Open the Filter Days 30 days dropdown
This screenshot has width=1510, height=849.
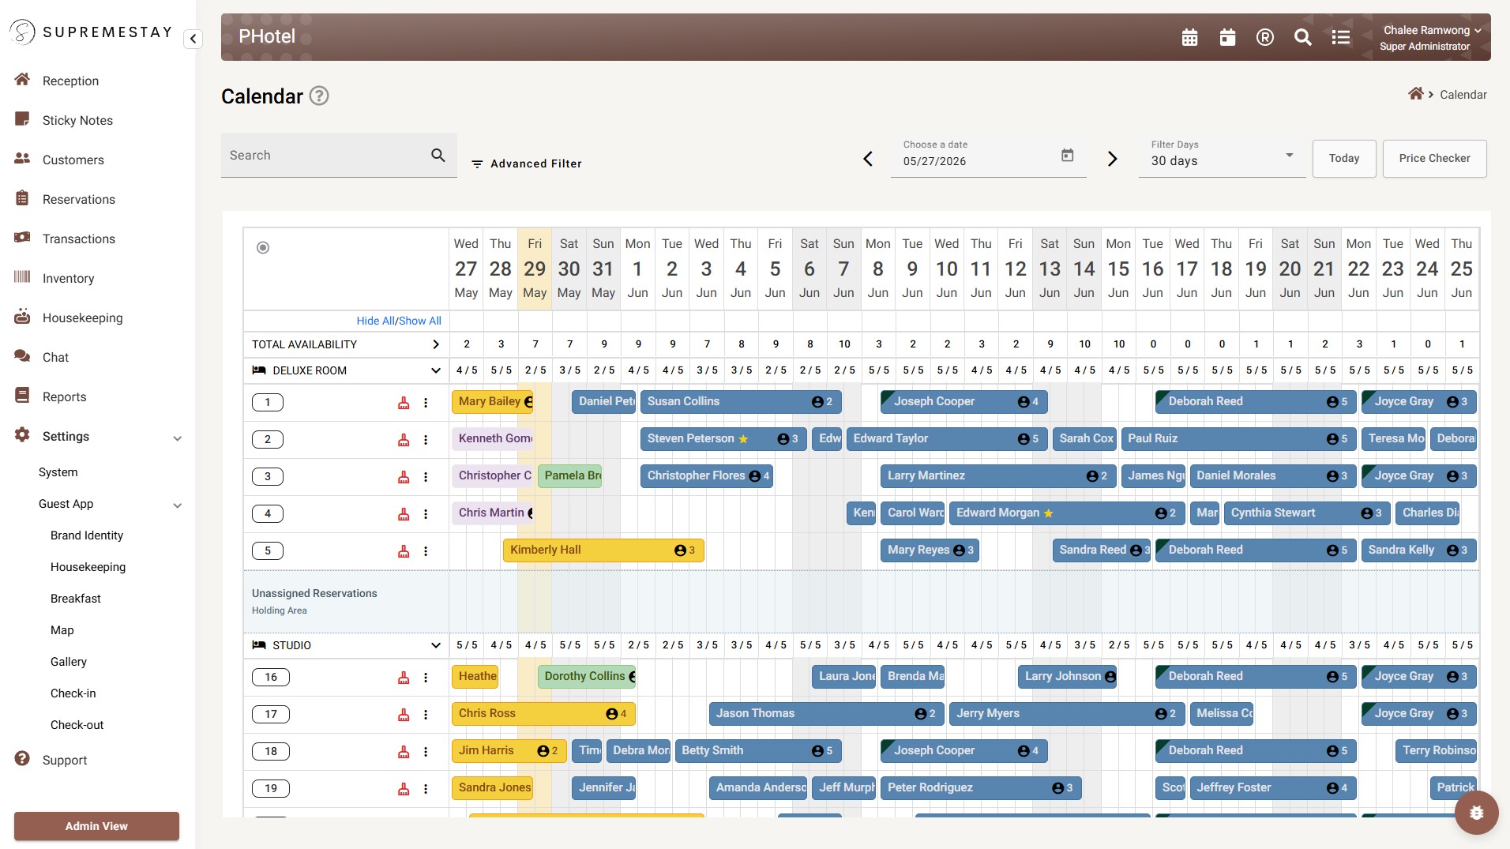click(1222, 156)
